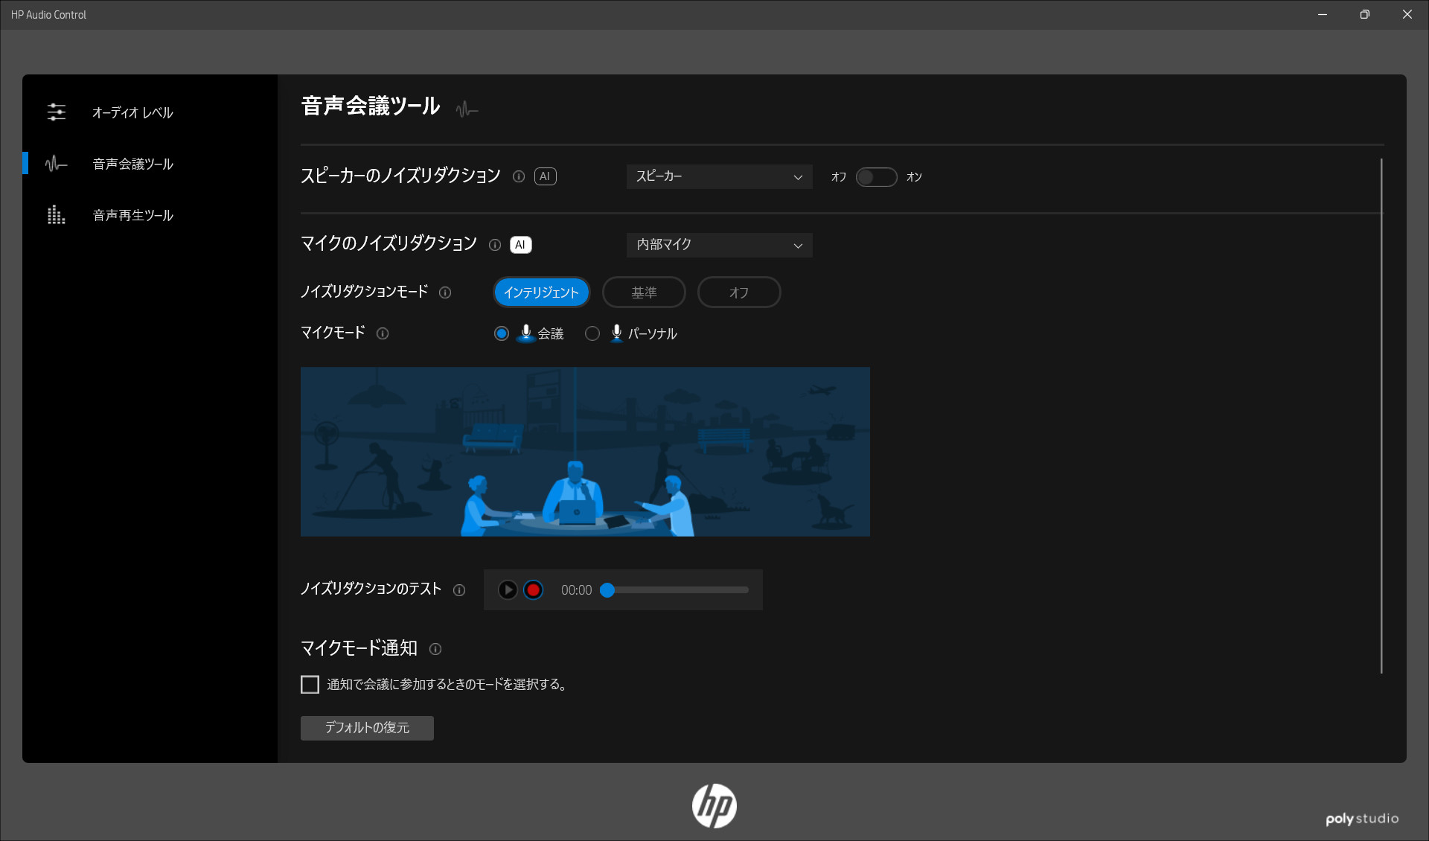Enable the スピーカーのノイズリダクション toggle
This screenshot has height=841, width=1429.
click(877, 177)
